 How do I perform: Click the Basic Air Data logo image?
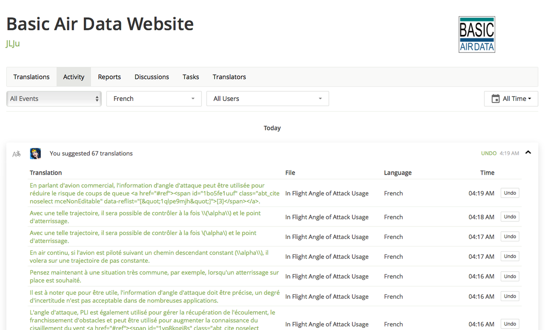(476, 34)
